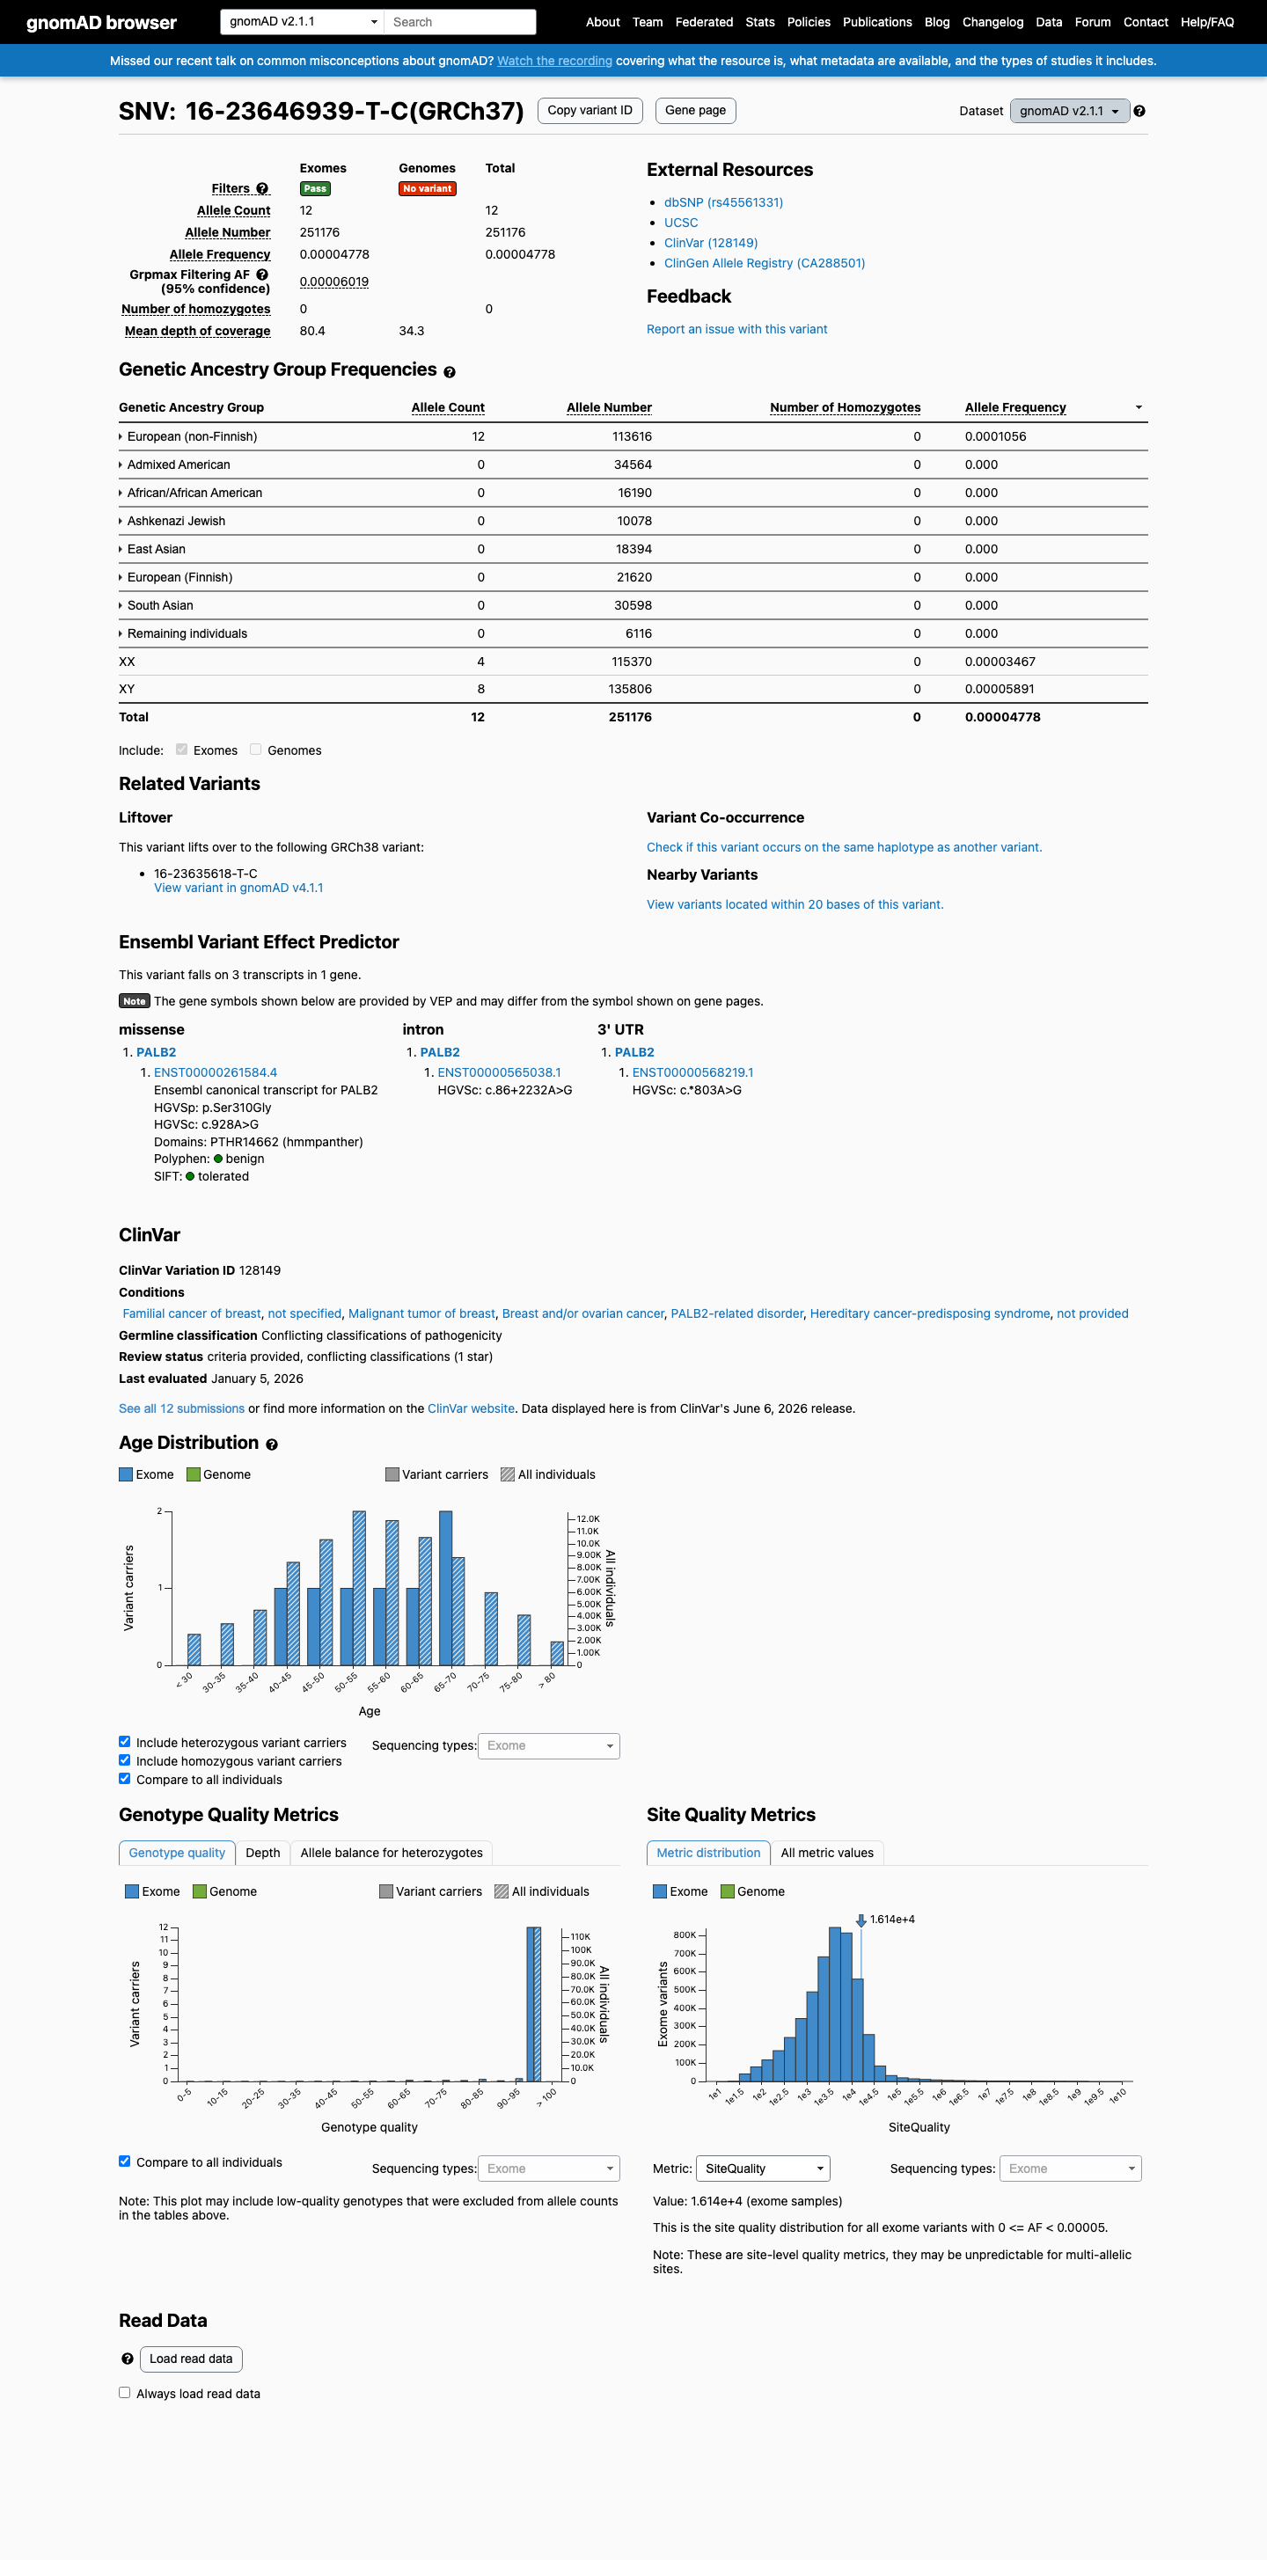This screenshot has height=2560, width=1267.
Task: Open the Publications menu item
Action: coord(876,22)
